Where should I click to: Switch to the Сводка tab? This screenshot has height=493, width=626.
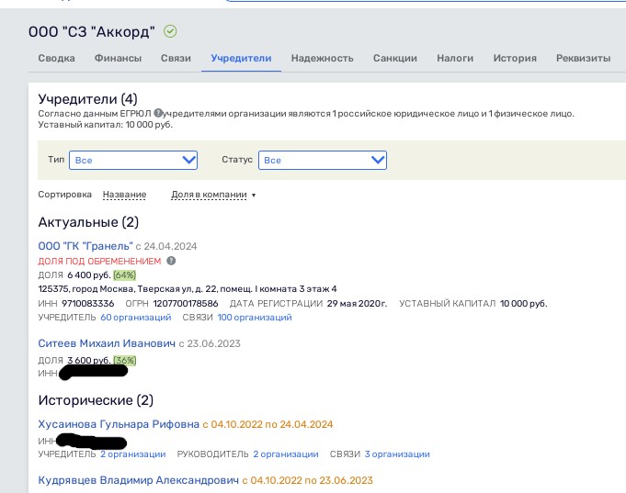[56, 58]
